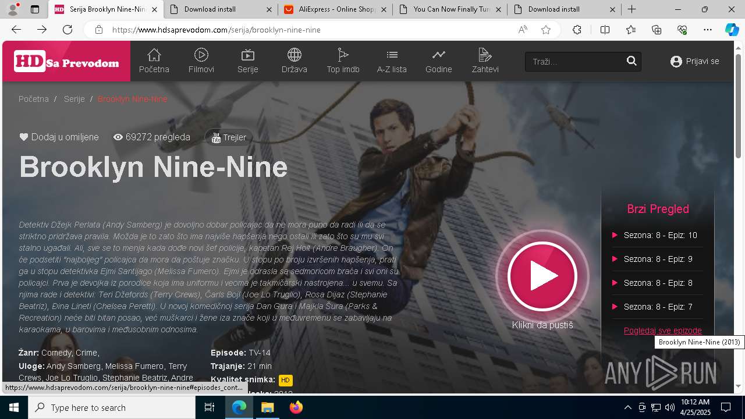Show hidden tray icons chevron
Viewport: 745px width, 419px height.
coord(627,407)
